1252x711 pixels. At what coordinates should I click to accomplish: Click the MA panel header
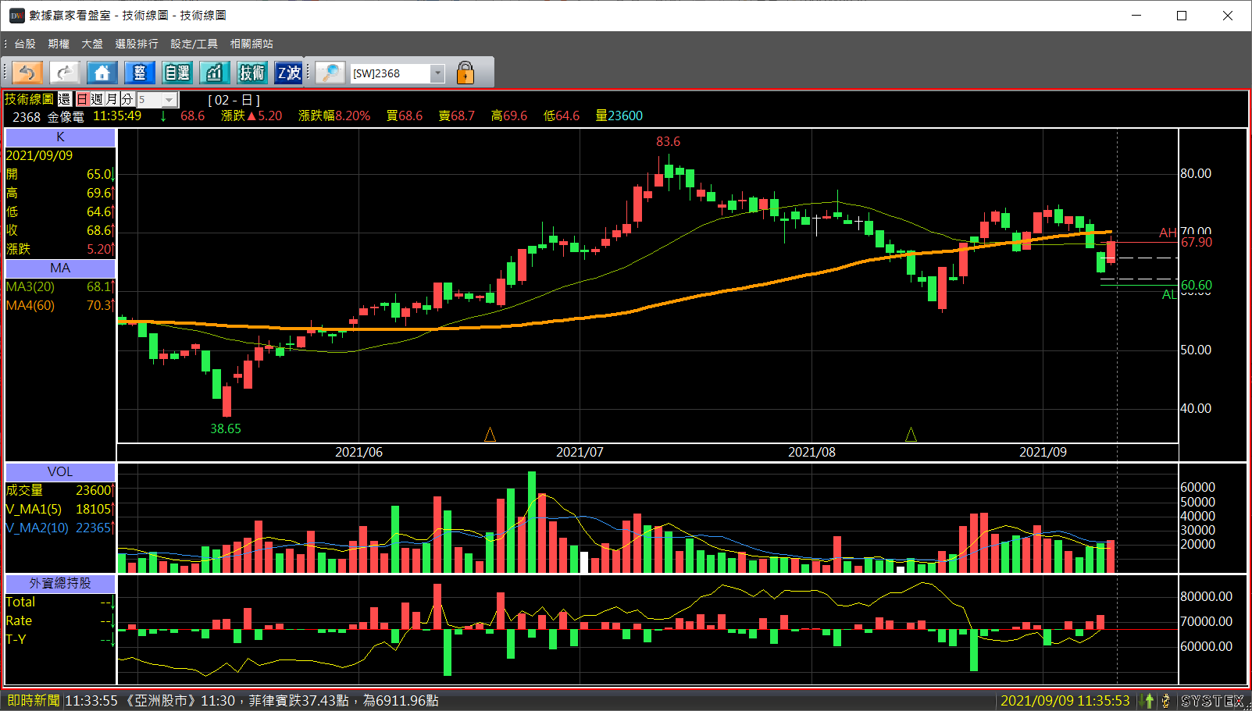point(60,268)
